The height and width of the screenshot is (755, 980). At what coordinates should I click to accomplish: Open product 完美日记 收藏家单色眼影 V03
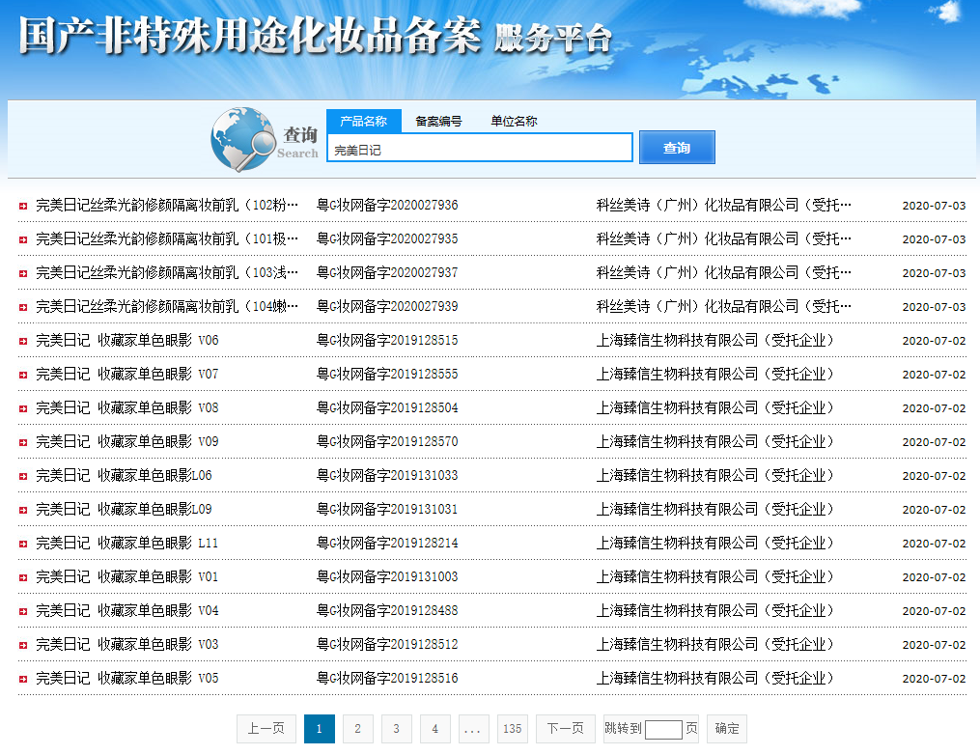pos(126,644)
